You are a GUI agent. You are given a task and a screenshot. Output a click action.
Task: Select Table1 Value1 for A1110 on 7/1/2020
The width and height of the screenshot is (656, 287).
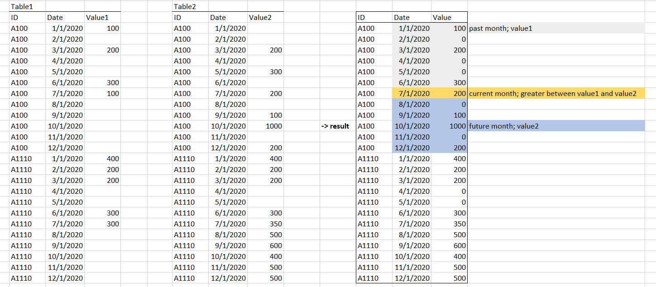coord(102,224)
